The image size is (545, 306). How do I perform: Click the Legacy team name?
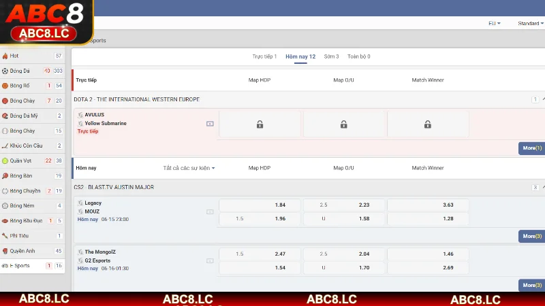(93, 203)
